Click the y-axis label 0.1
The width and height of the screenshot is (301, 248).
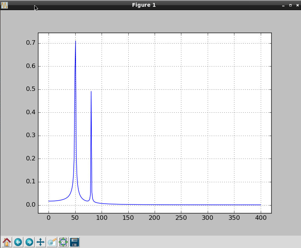pos(31,181)
